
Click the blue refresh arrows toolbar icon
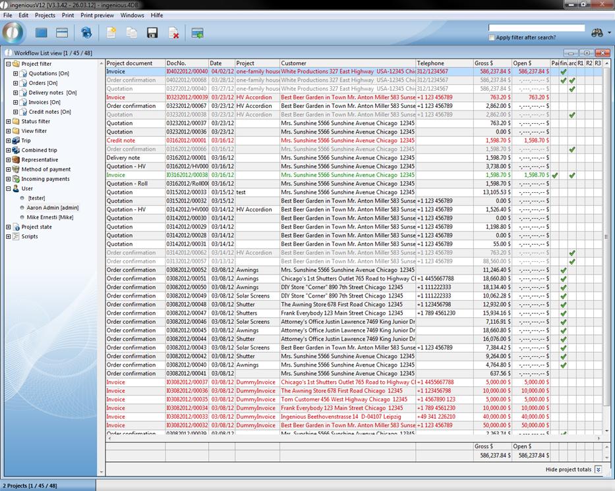click(86, 33)
